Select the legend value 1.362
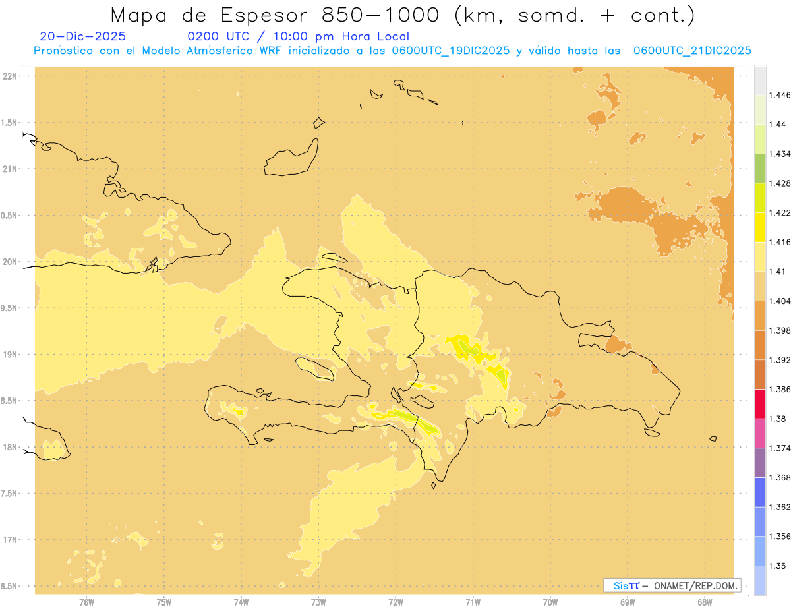791x611 pixels. point(781,507)
